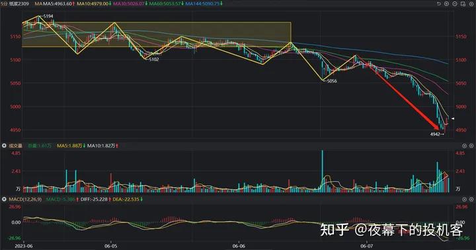
Task: Click the MA10:4979.00 value
Action: click(93, 4)
